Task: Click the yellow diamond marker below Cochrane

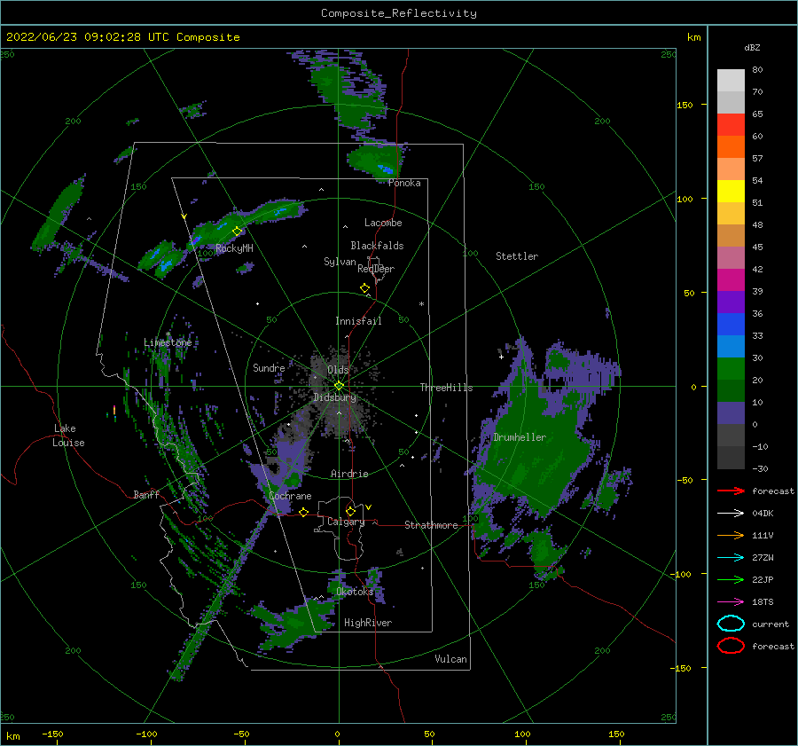Action: click(304, 513)
